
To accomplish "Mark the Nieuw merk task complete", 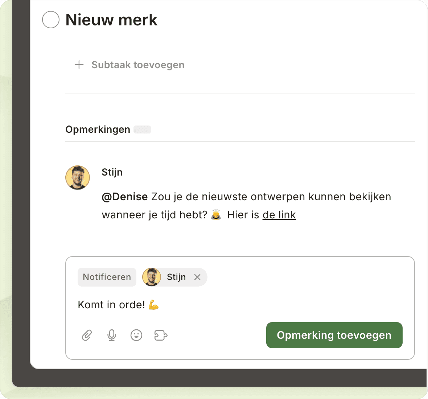I will [x=51, y=20].
